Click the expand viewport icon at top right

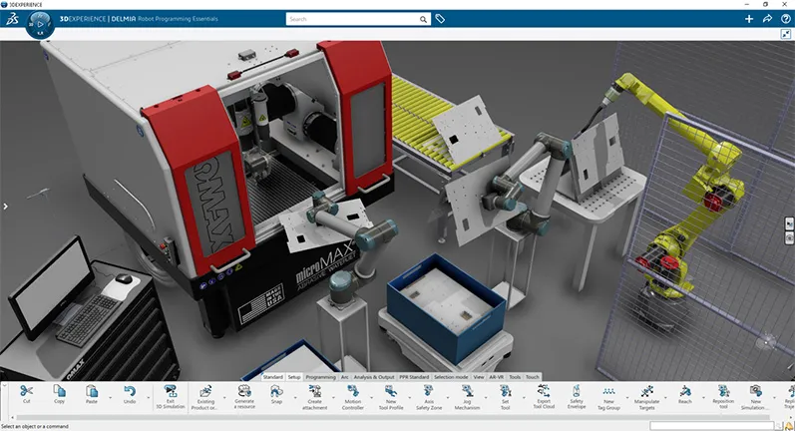pyautogui.click(x=785, y=34)
